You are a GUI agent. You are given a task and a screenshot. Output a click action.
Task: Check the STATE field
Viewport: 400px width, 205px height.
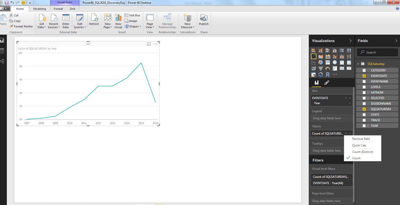tap(364, 115)
